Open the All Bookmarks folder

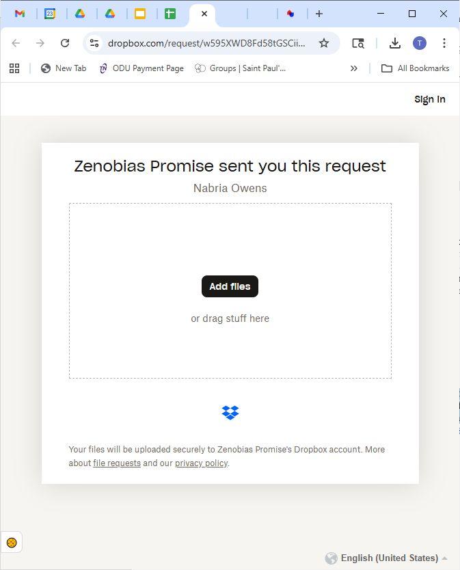coord(415,68)
